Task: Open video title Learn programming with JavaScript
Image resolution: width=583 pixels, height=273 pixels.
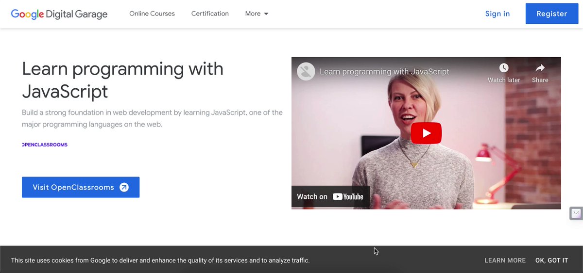Action: (x=384, y=72)
